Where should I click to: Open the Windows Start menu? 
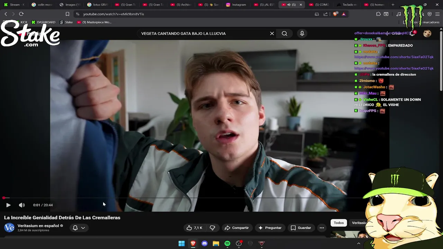pos(181,243)
